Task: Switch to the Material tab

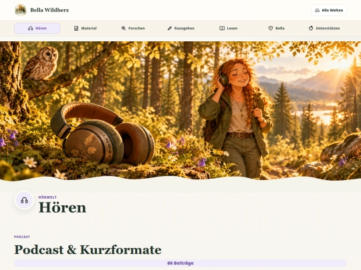Action: [x=85, y=28]
